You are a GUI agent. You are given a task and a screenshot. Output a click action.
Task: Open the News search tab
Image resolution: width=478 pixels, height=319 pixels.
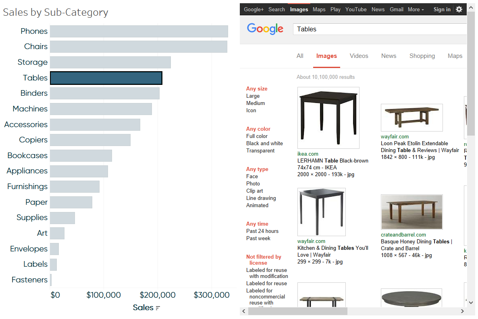(x=389, y=56)
